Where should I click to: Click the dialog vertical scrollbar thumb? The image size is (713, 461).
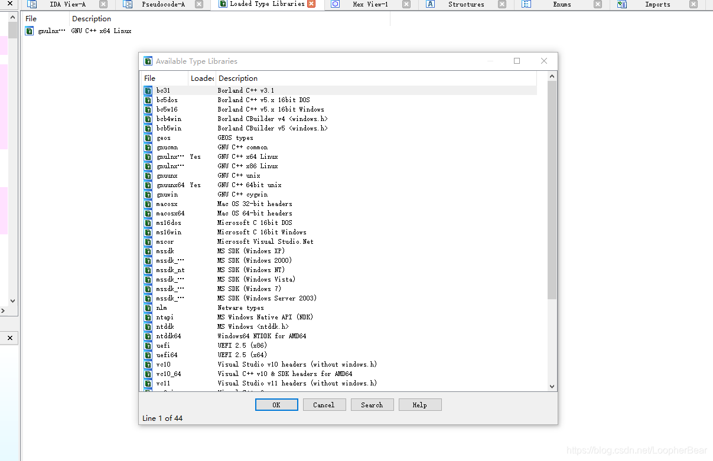(552, 189)
